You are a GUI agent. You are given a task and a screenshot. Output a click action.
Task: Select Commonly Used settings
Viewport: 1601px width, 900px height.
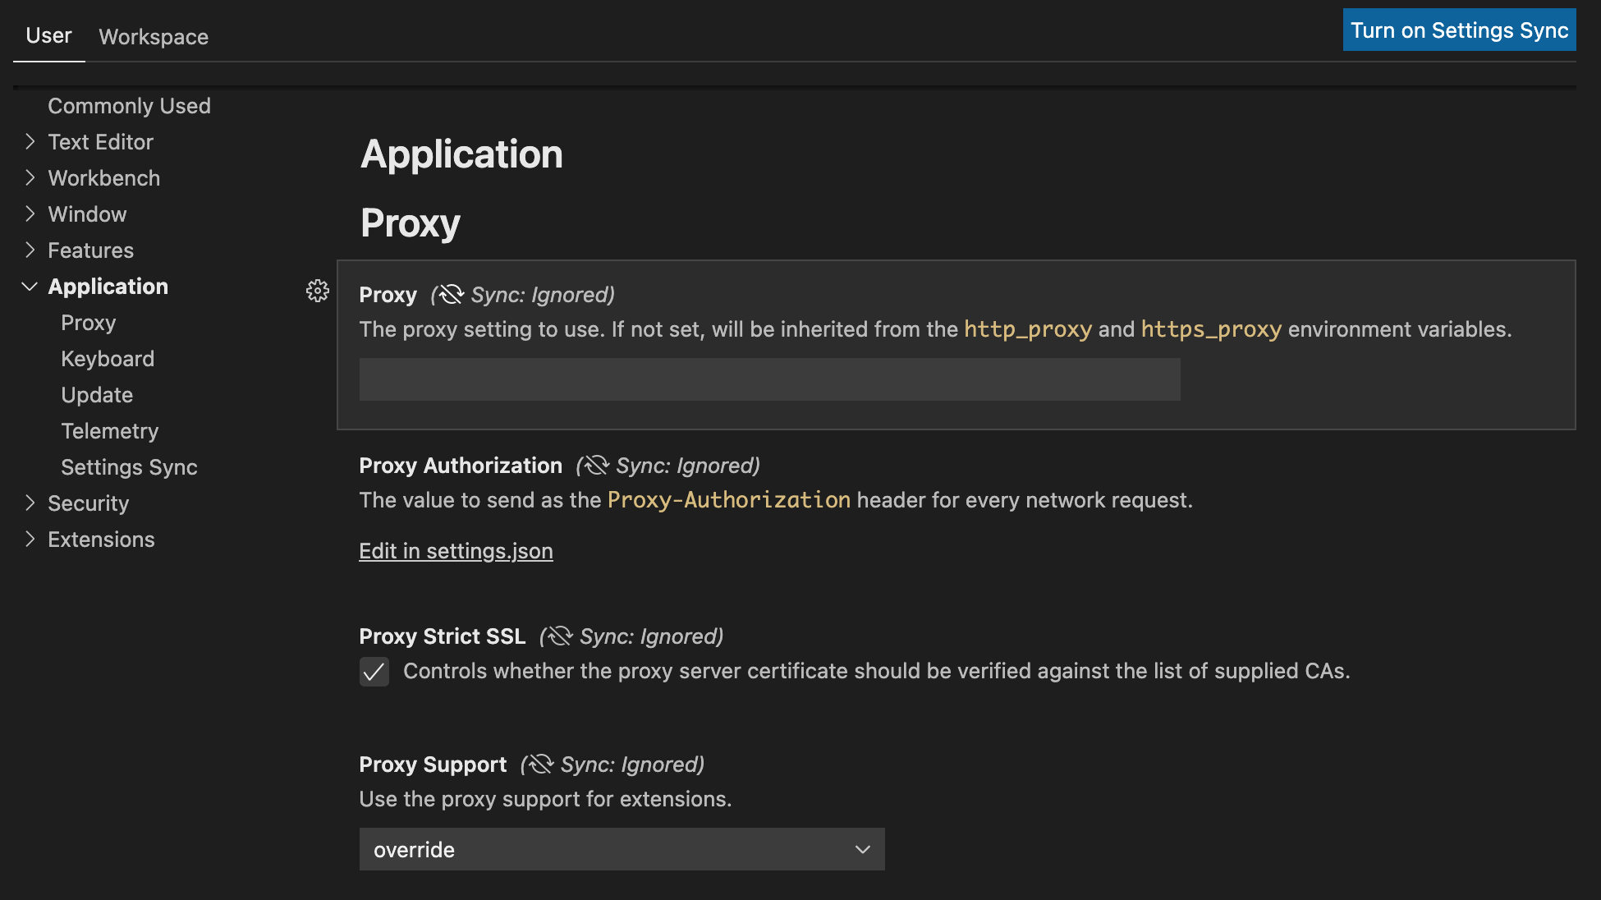click(129, 105)
